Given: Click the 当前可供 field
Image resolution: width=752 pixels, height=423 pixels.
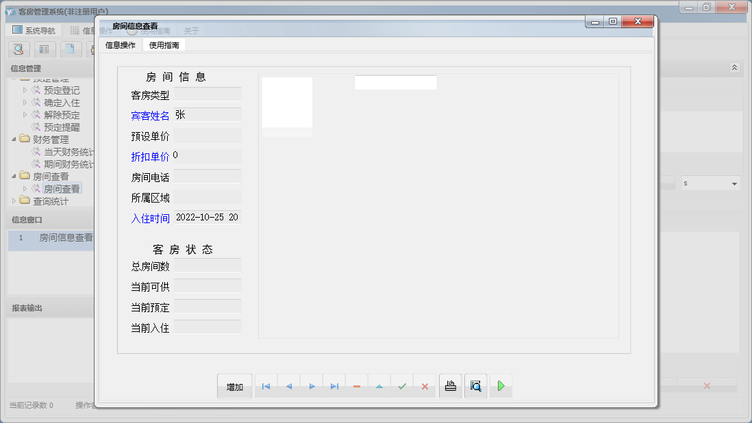Looking at the screenshot, I should tap(208, 287).
